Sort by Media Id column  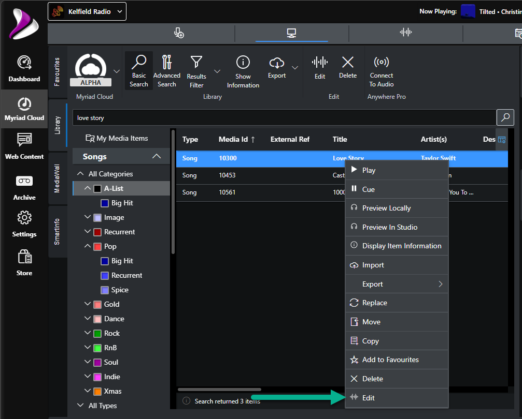click(237, 139)
